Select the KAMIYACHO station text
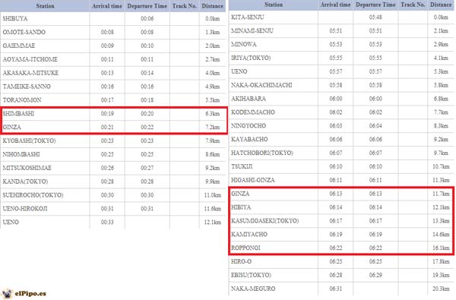The width and height of the screenshot is (456, 300). pyautogui.click(x=249, y=234)
